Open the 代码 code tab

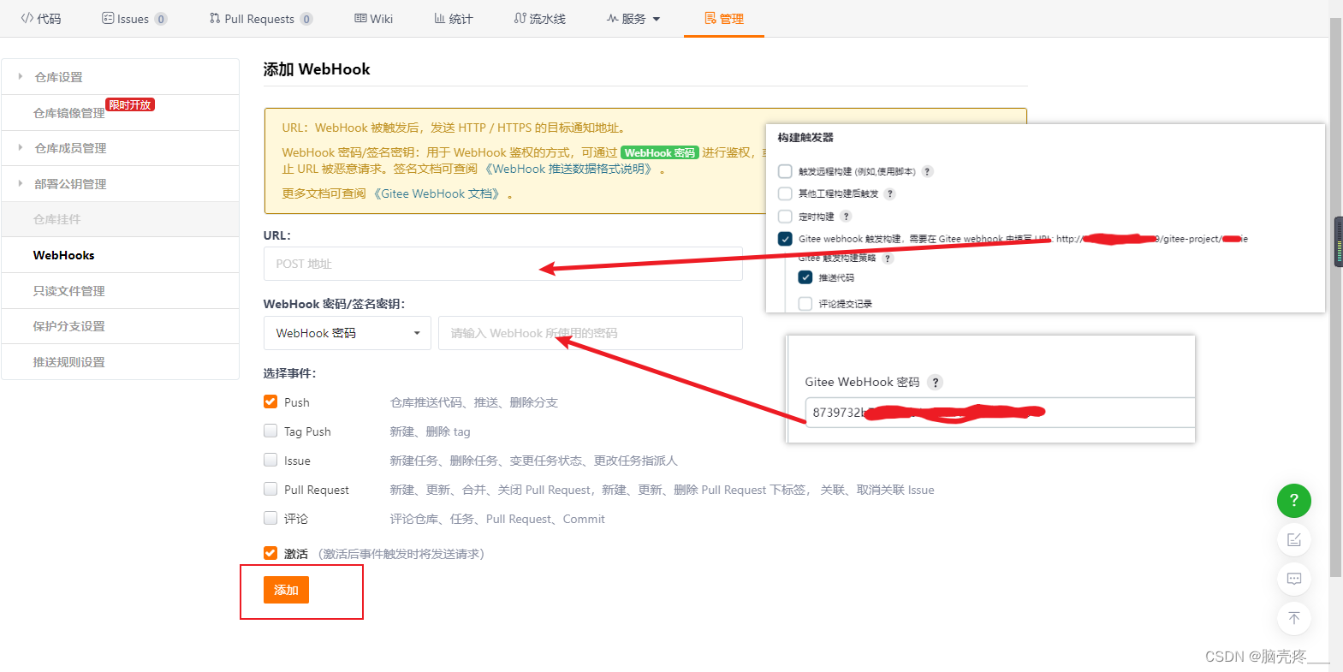click(x=41, y=19)
